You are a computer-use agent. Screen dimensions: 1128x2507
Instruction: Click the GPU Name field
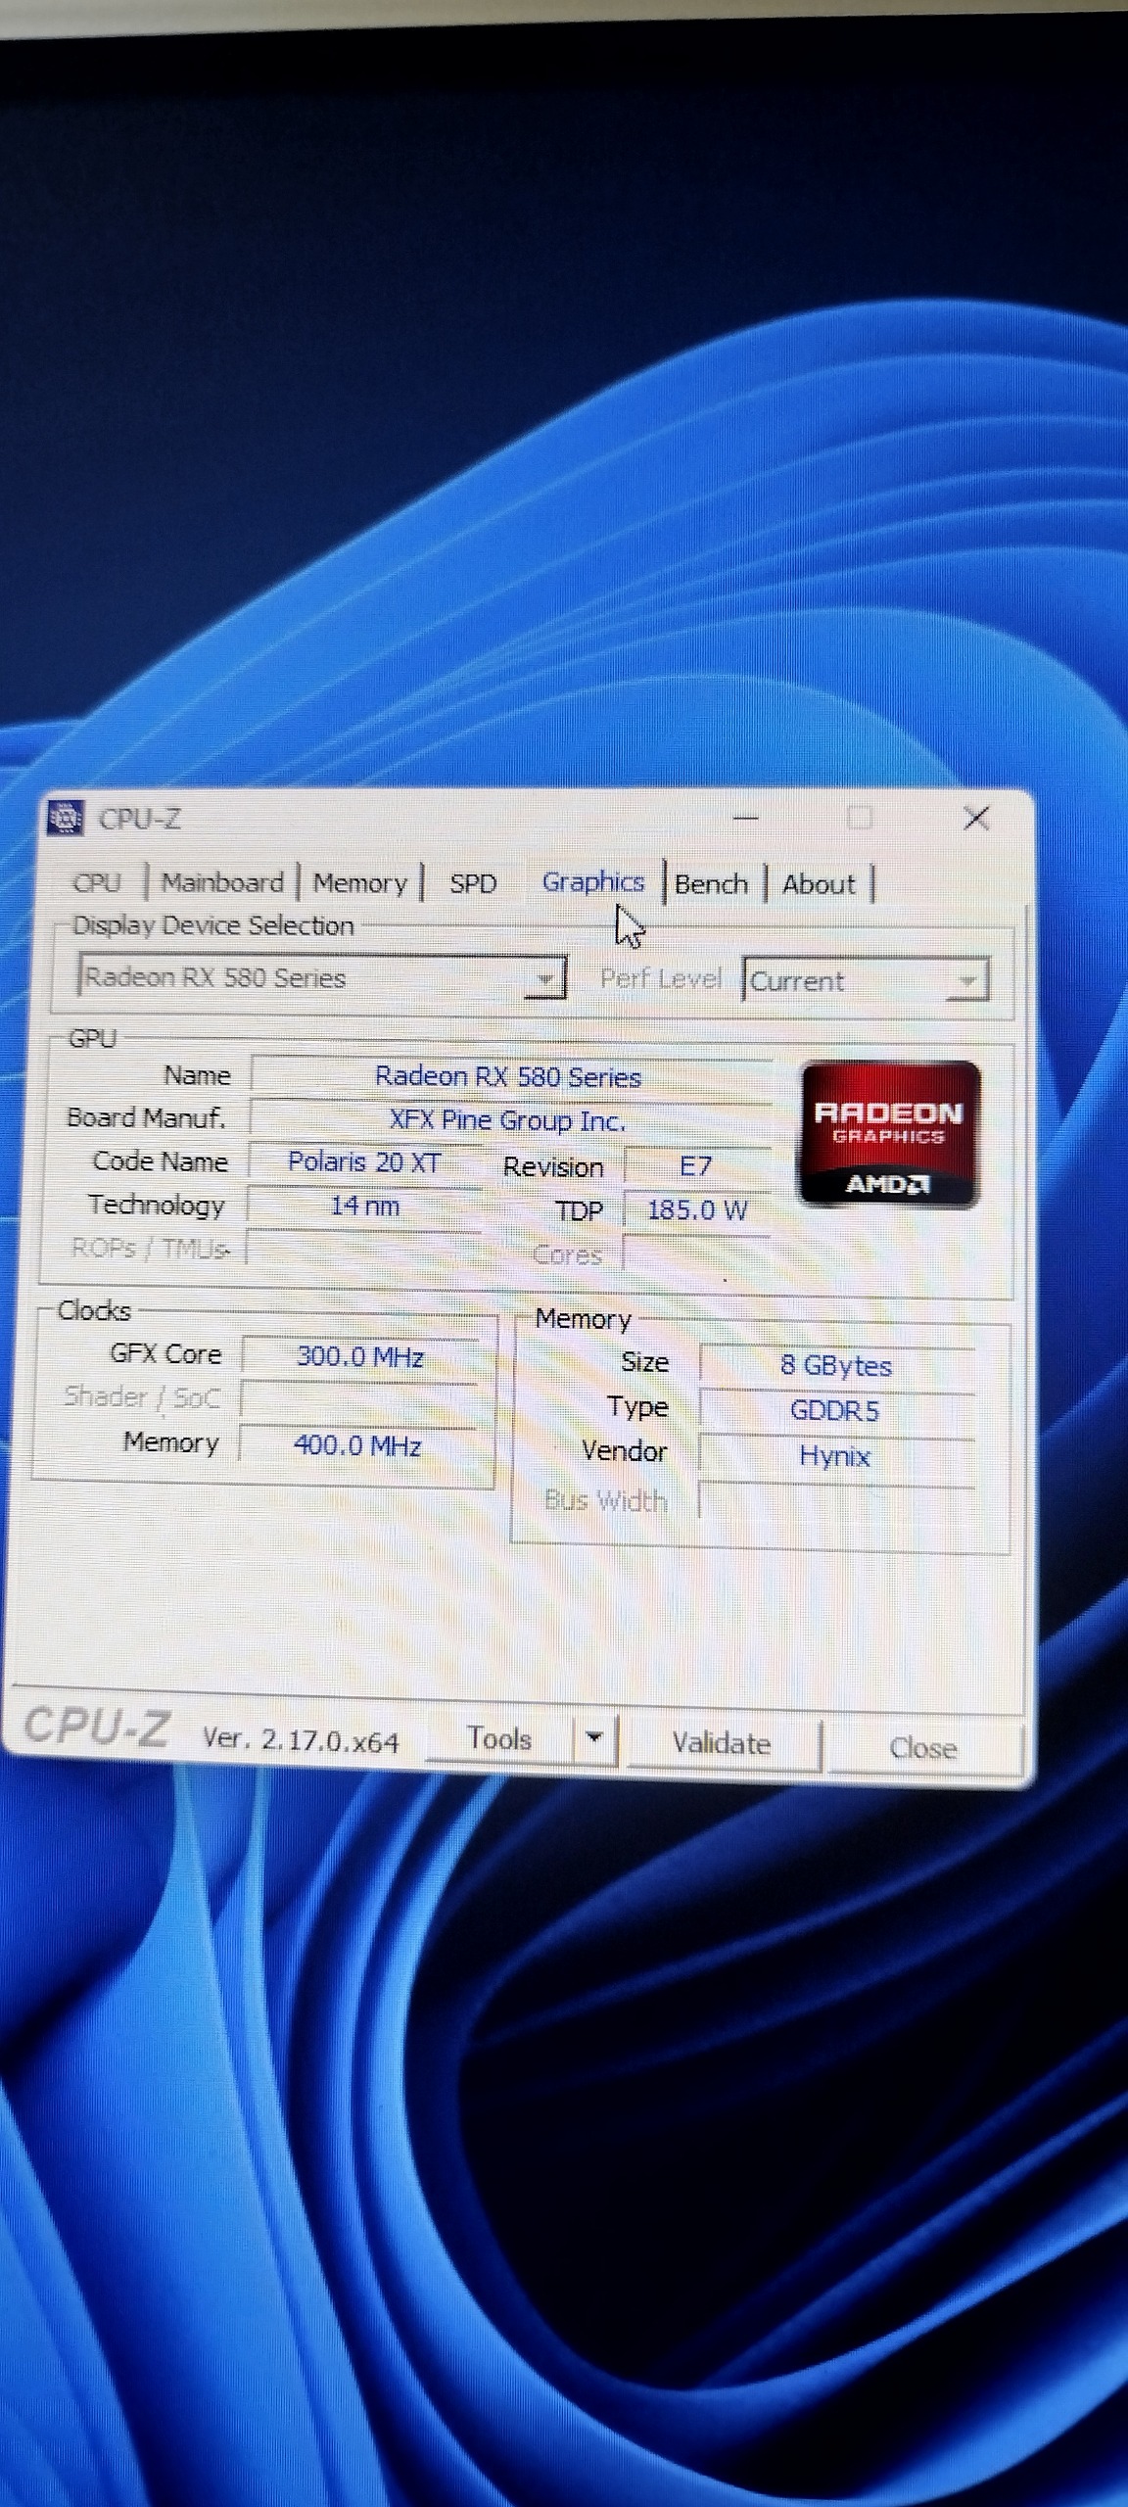[509, 1077]
